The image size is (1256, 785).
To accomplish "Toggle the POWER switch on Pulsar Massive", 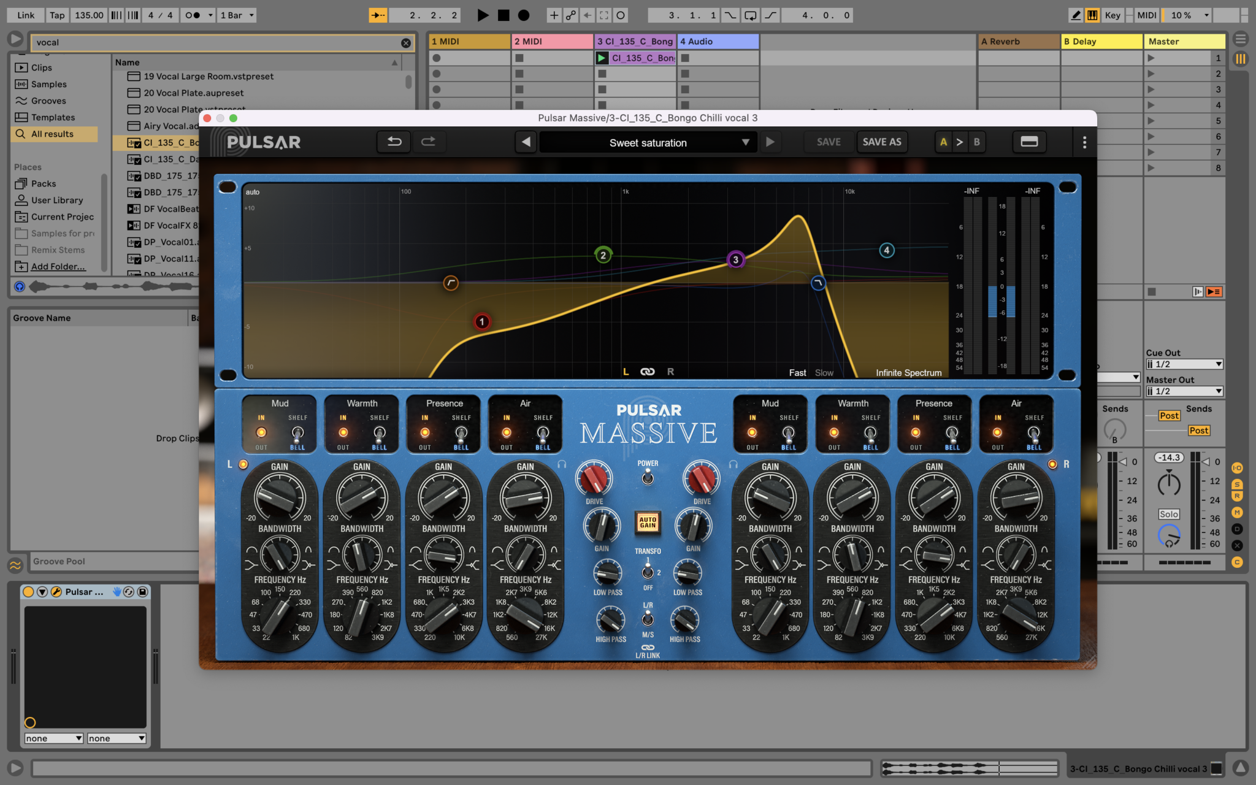I will [x=648, y=477].
